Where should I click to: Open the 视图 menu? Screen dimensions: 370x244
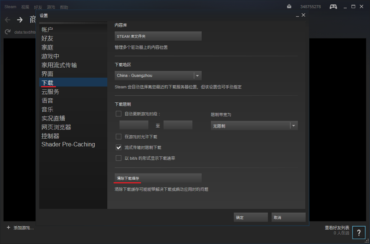tap(25, 7)
